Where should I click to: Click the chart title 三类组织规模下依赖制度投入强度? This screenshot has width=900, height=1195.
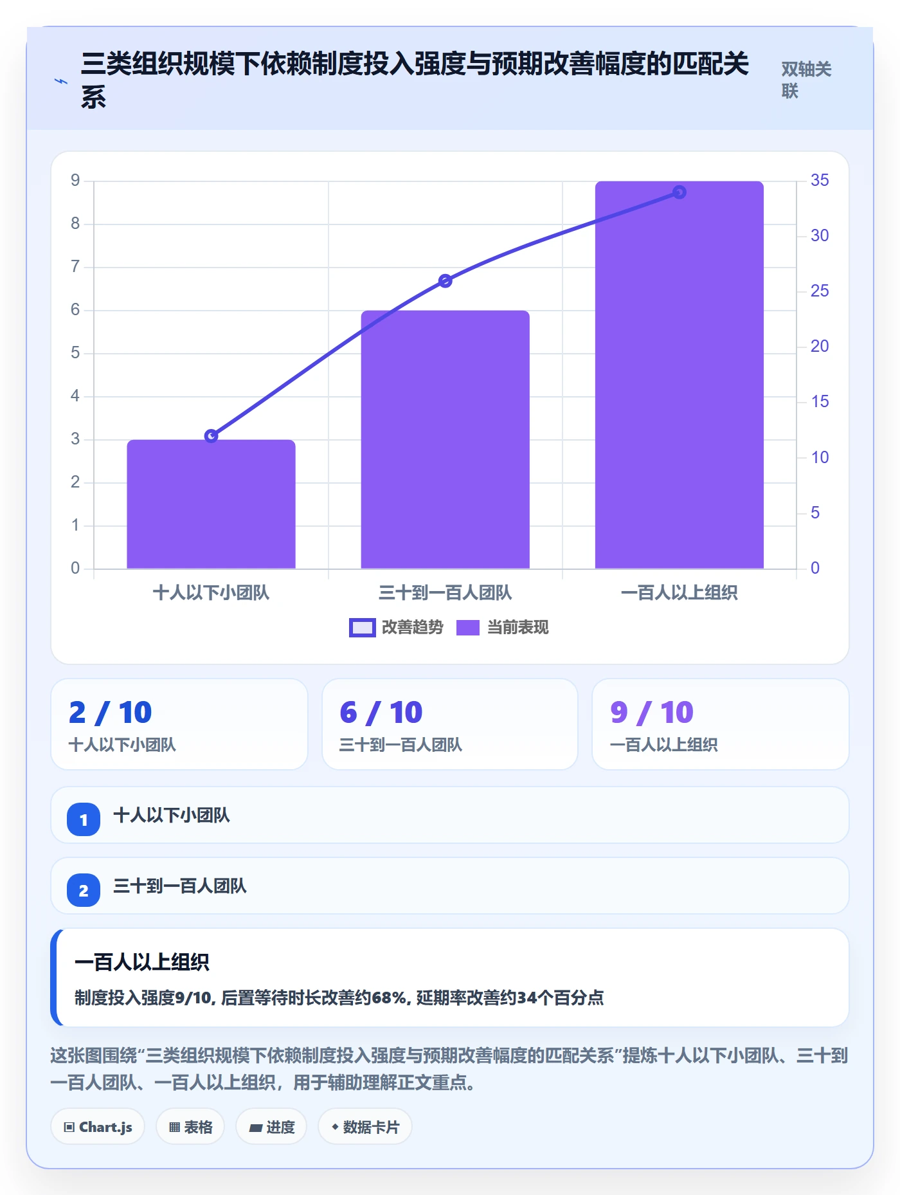click(415, 80)
